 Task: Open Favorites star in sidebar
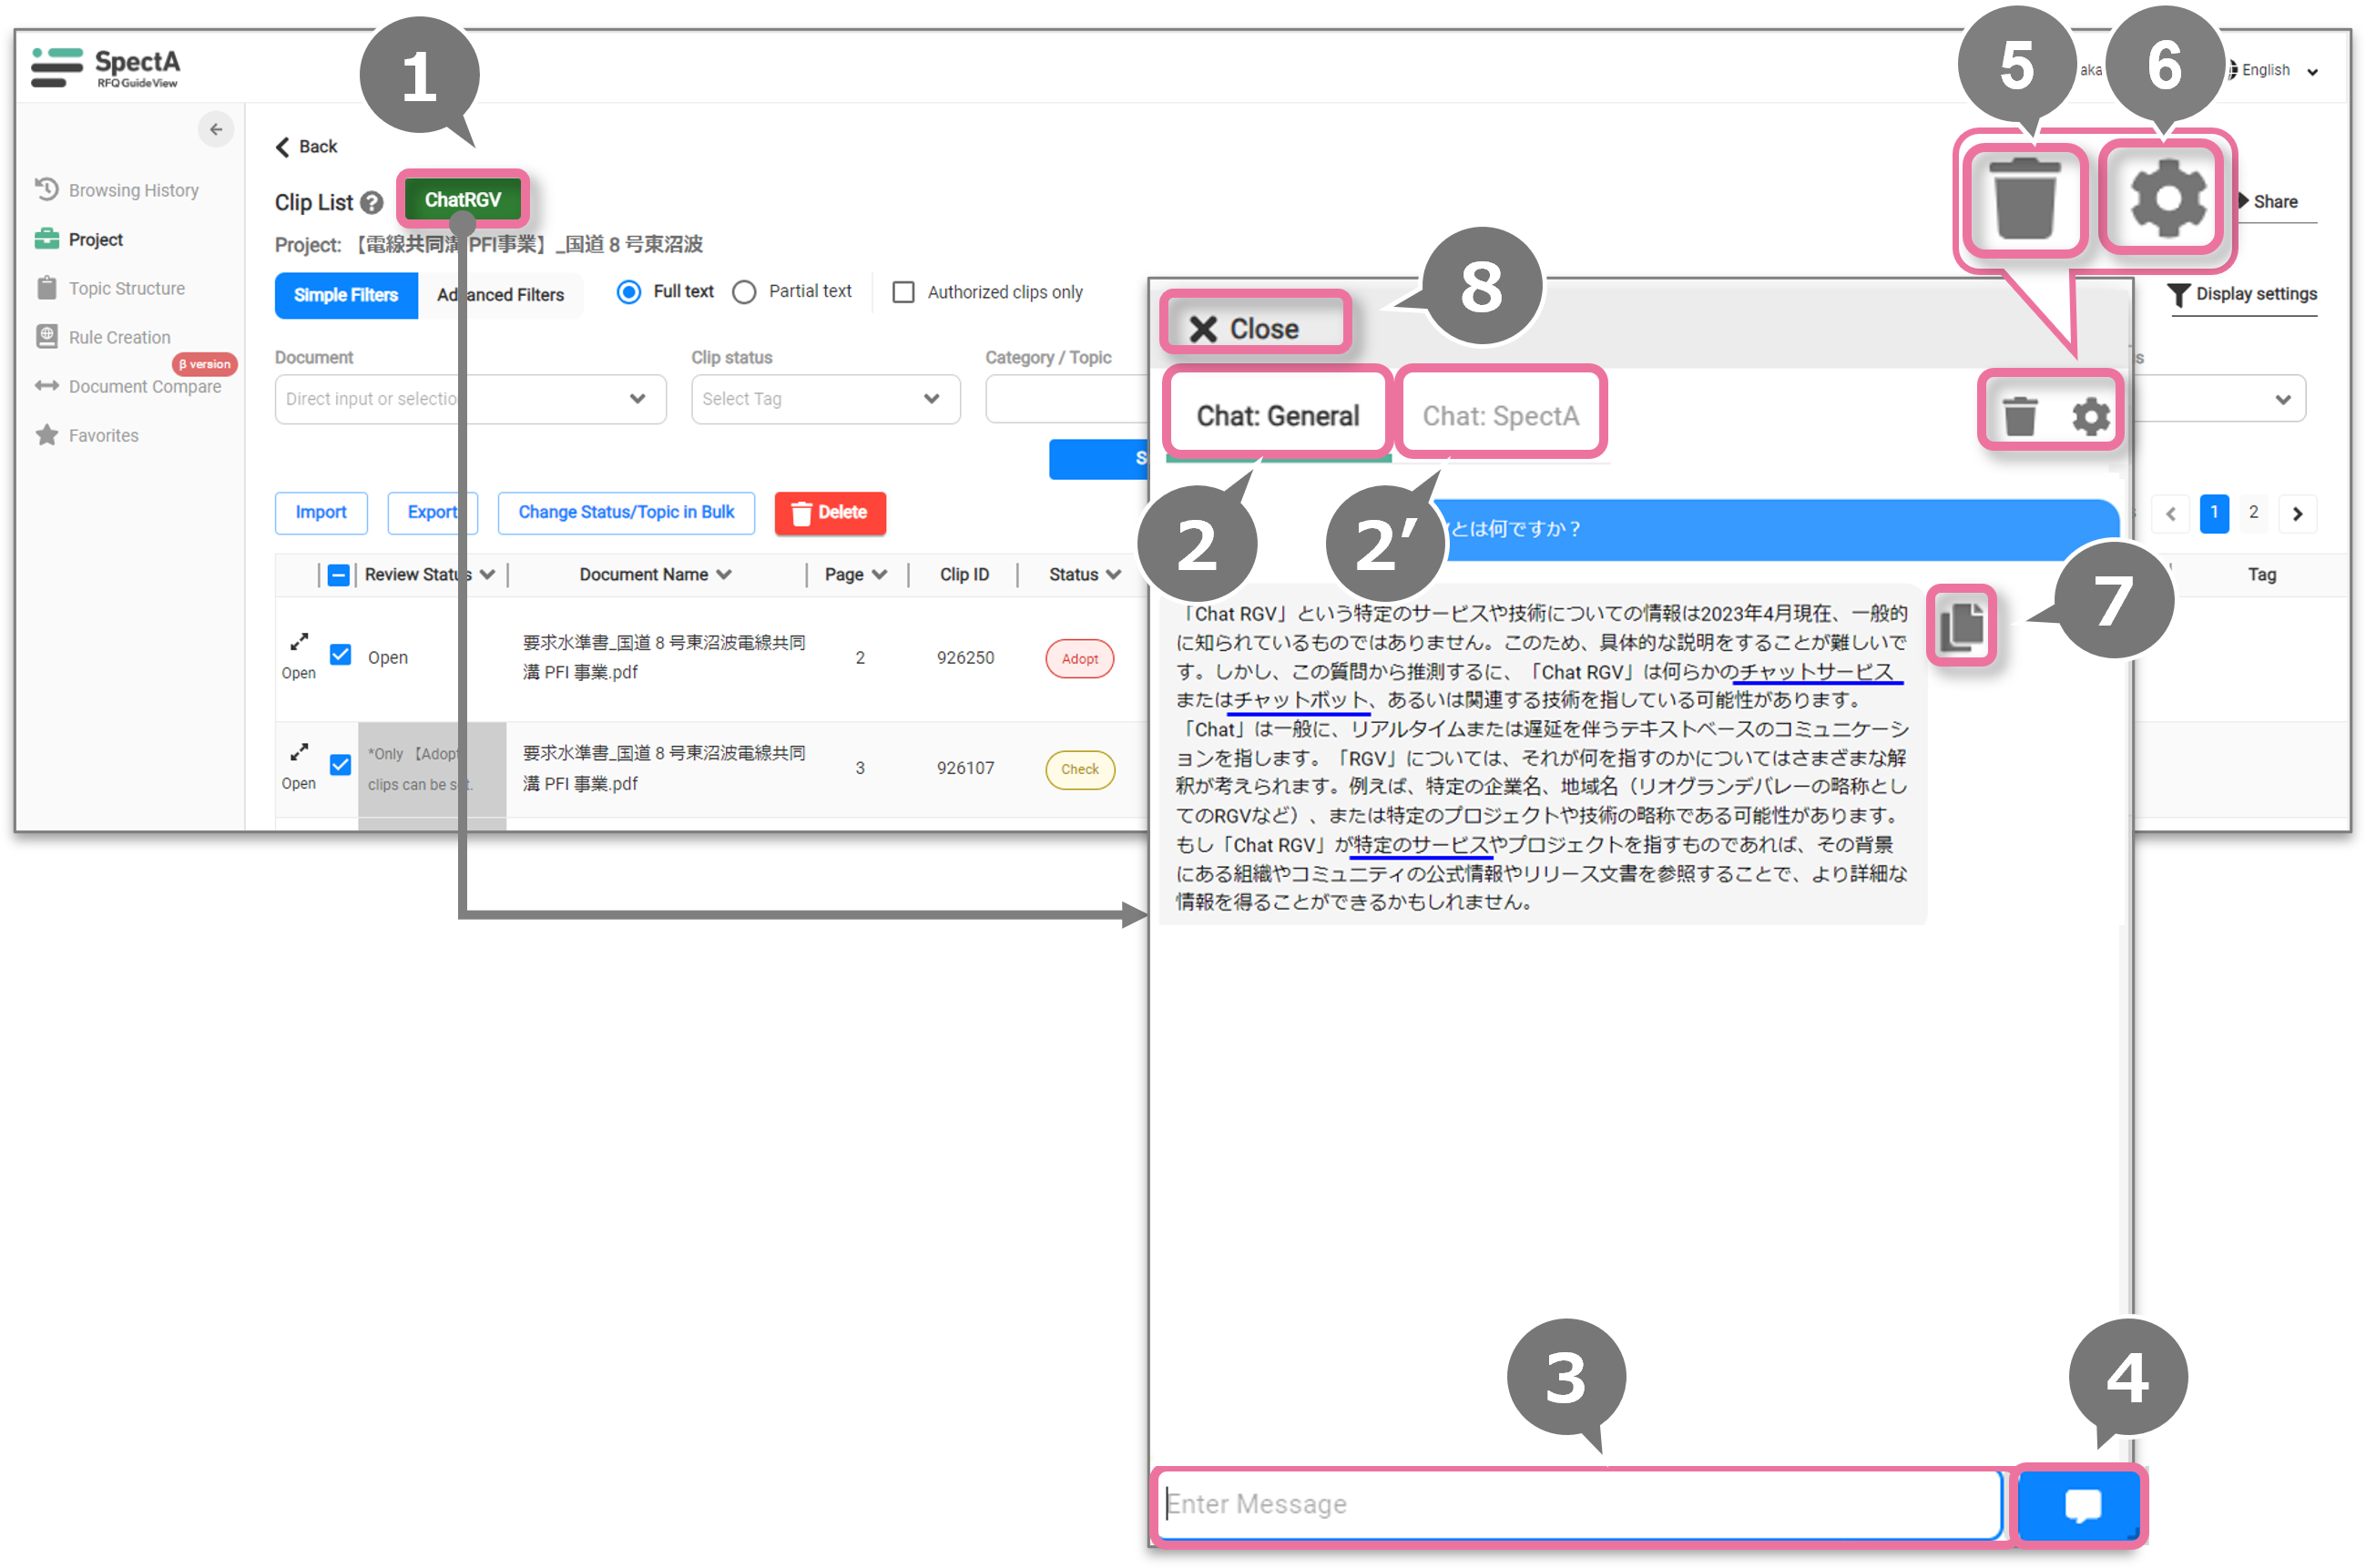pyautogui.click(x=47, y=435)
